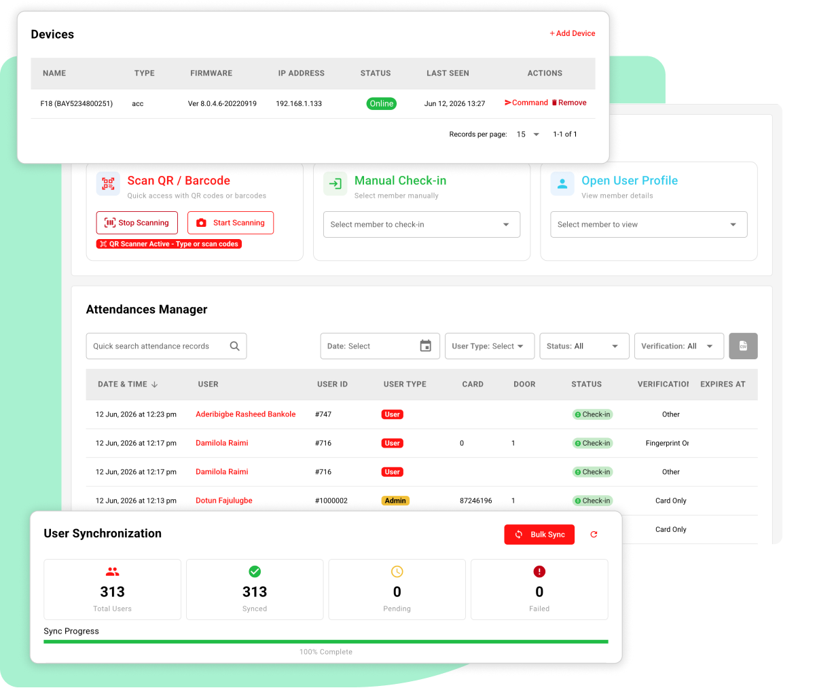815x688 pixels.
Task: Click the Open User Profile person icon
Action: tap(562, 183)
